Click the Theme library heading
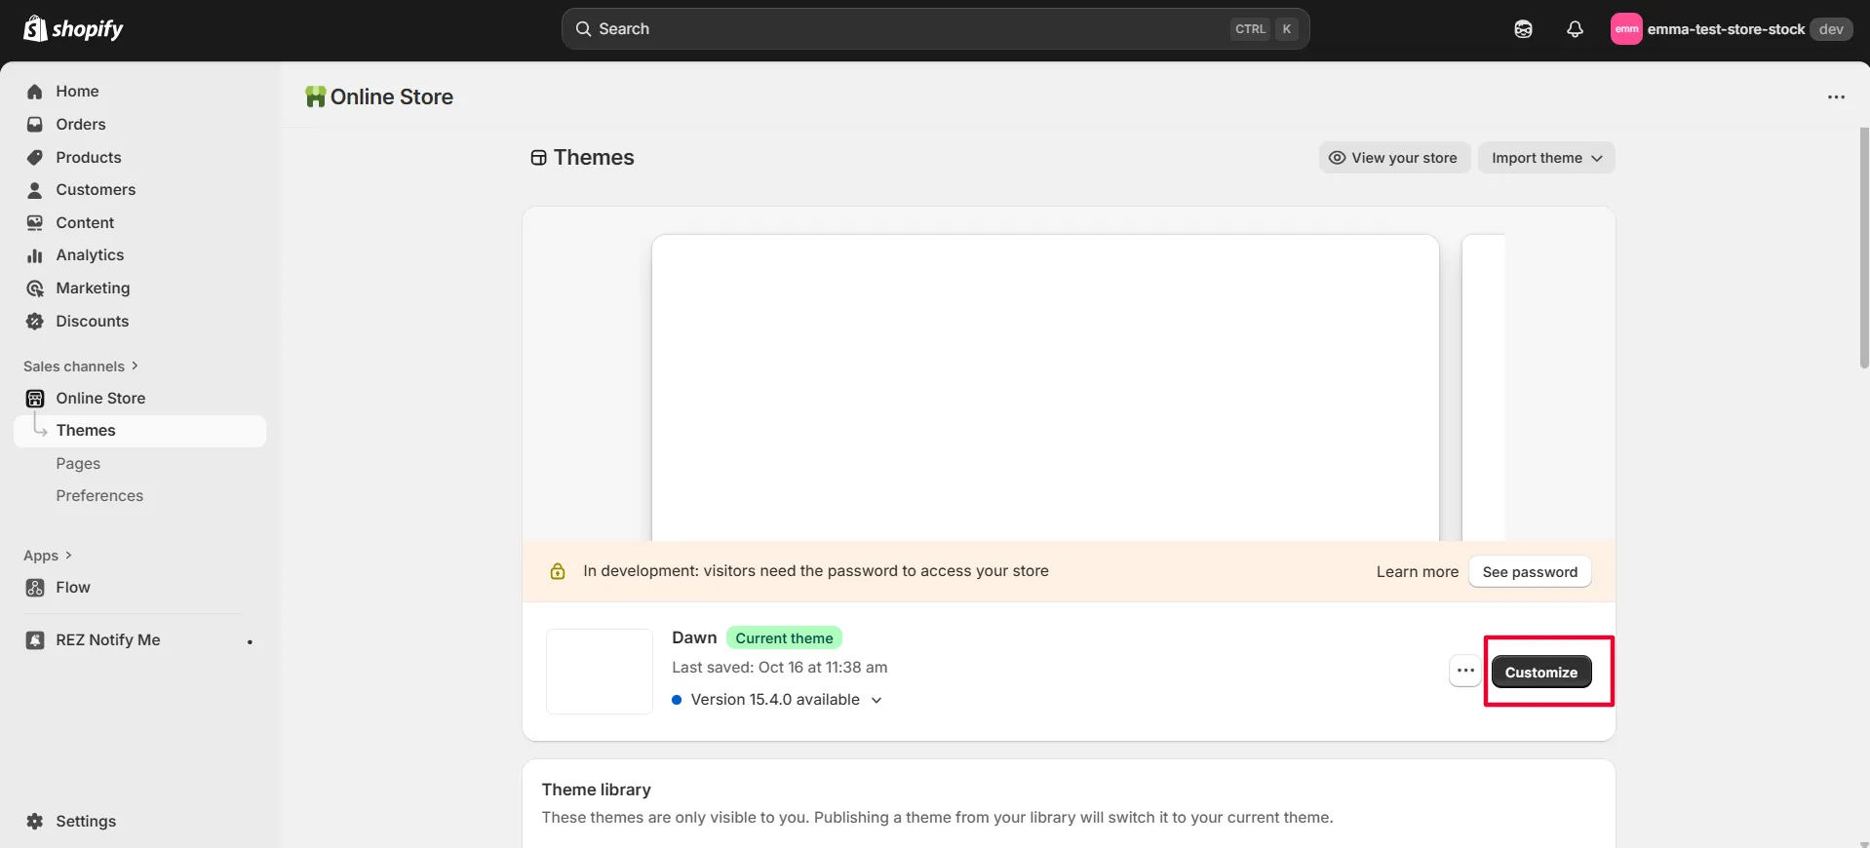 597,790
